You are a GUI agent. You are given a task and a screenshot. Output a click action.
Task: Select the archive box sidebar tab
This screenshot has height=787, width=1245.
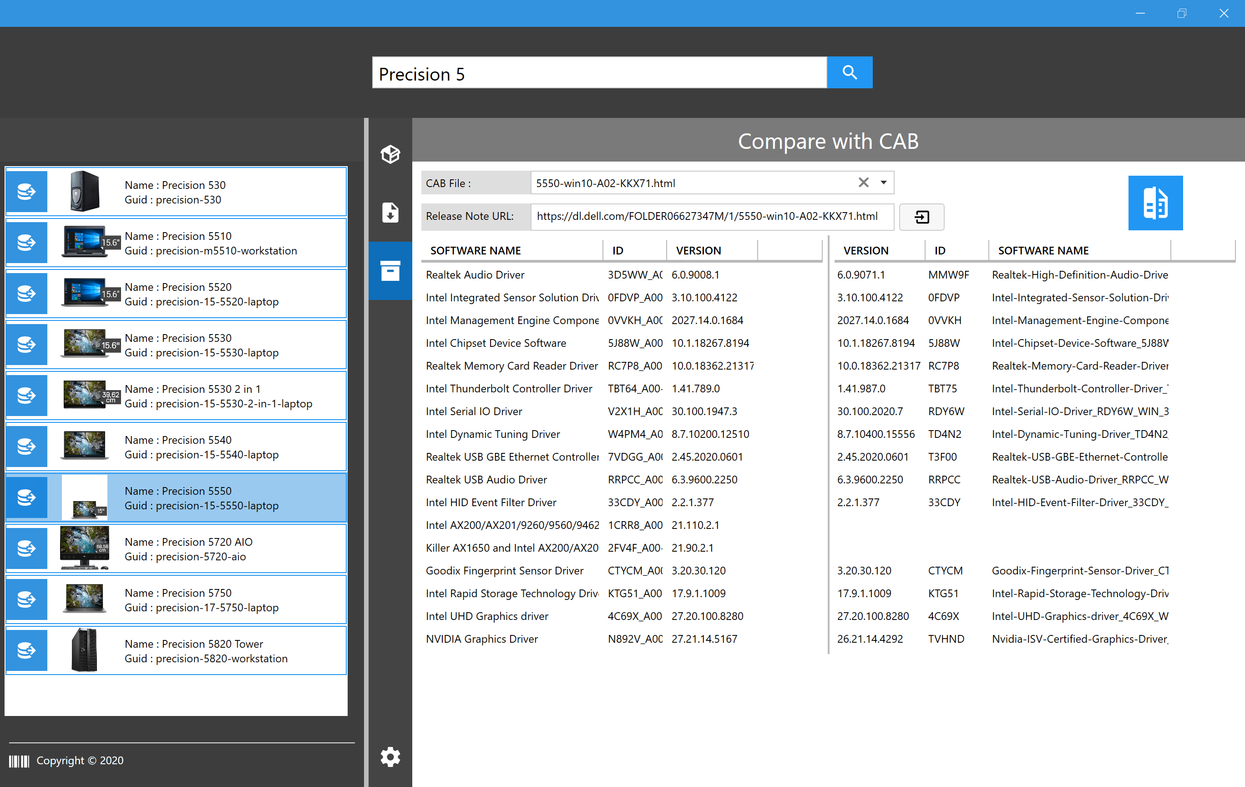point(390,270)
